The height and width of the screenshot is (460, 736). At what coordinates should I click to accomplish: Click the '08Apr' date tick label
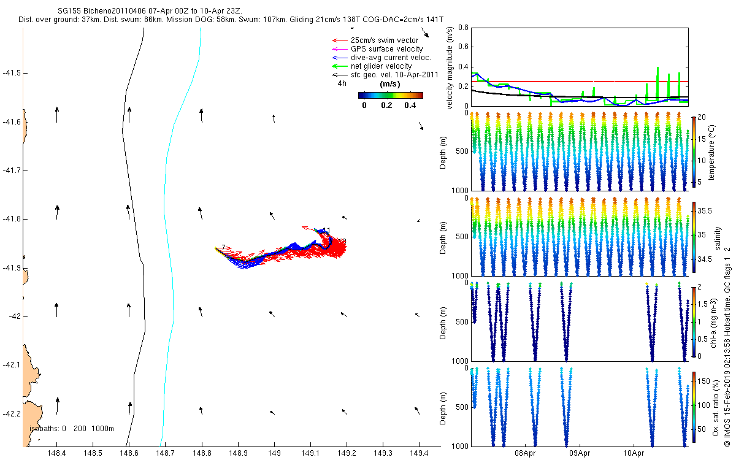point(526,453)
